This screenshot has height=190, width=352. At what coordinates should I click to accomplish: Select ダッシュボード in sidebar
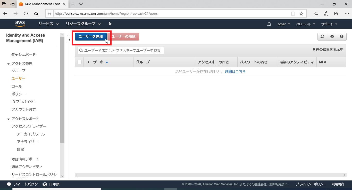23,54
